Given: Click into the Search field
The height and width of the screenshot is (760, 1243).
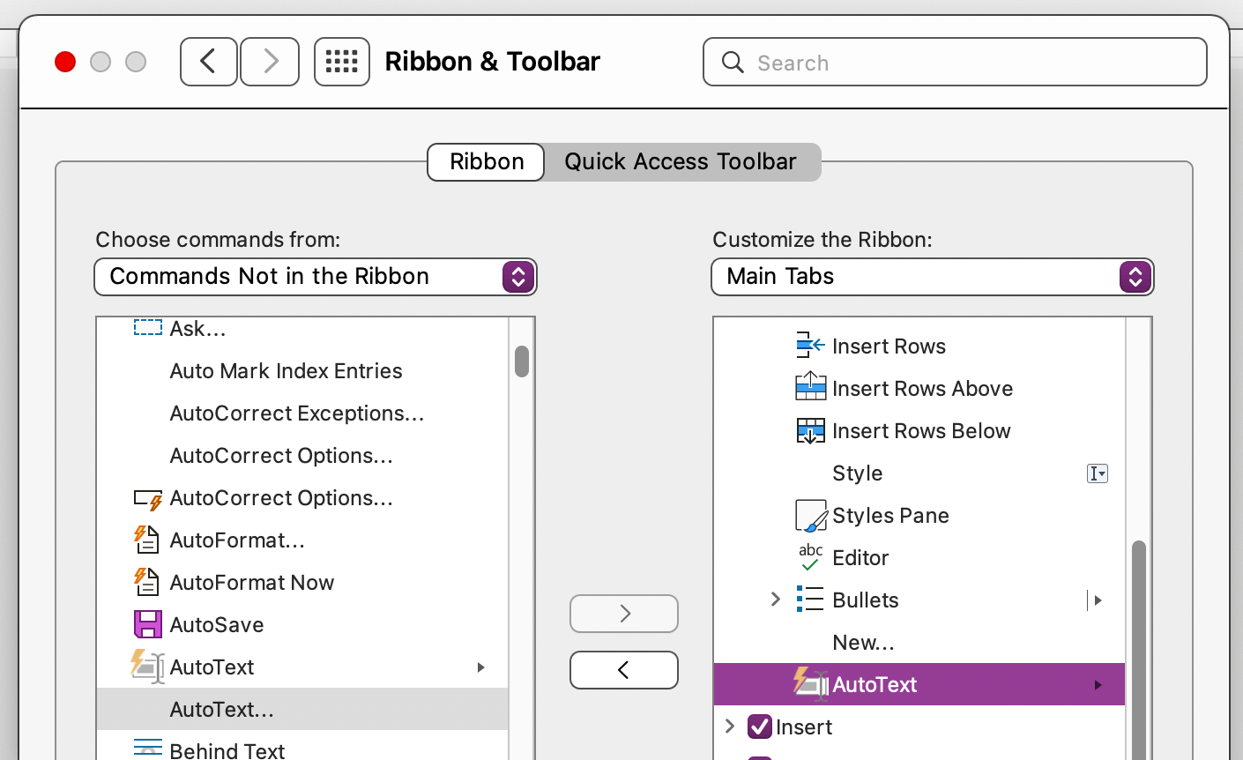Looking at the screenshot, I should [x=955, y=62].
